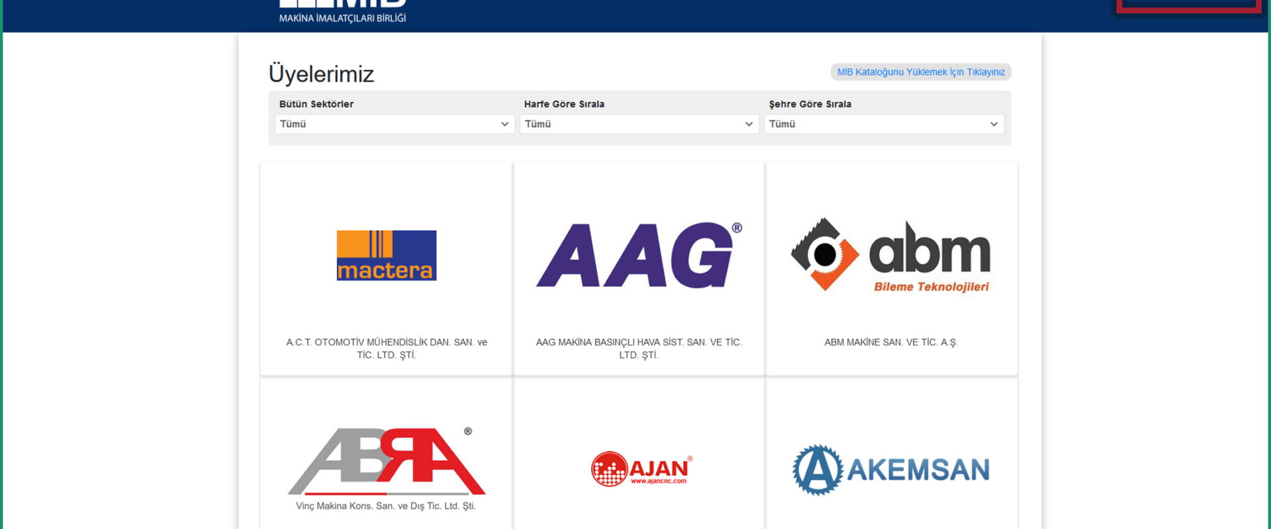Click the abm Bileme Teknolojileri logo
Image resolution: width=1271 pixels, height=529 pixels.
[x=891, y=255]
